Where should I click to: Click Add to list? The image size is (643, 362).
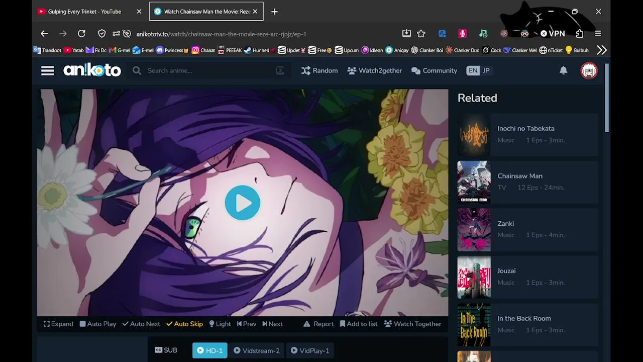click(x=359, y=324)
